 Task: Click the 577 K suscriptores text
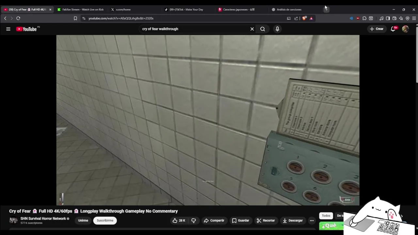tap(31, 223)
